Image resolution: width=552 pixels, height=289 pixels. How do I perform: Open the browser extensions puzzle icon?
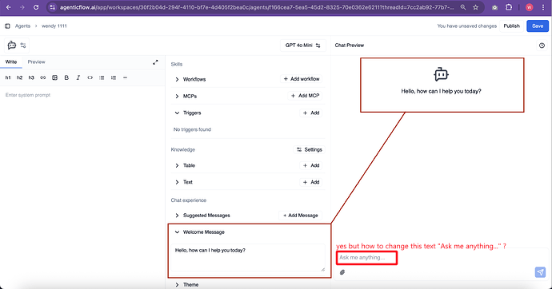(509, 7)
